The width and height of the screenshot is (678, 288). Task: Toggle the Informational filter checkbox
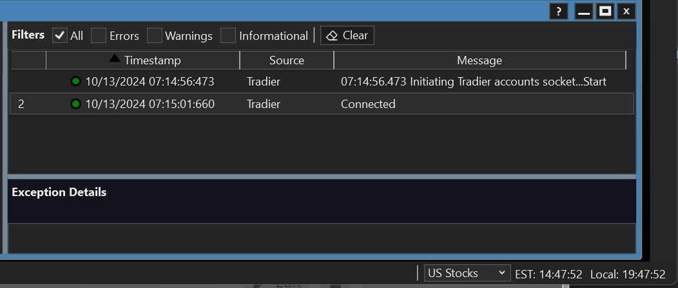pos(228,35)
